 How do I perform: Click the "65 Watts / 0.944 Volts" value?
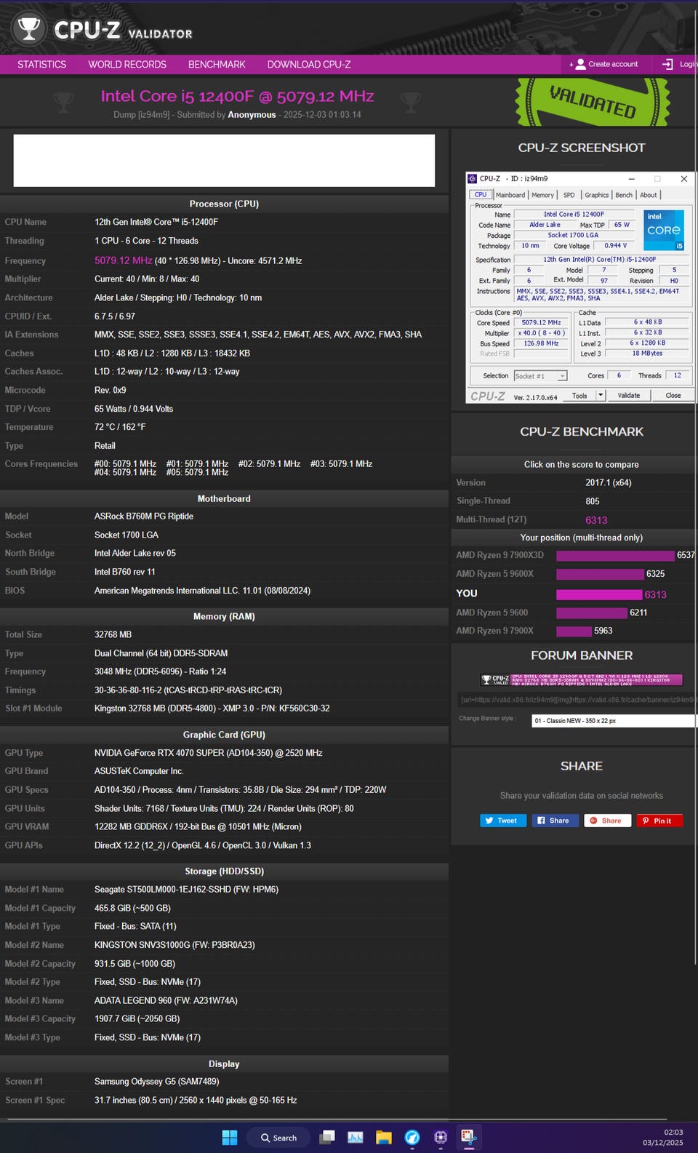point(134,409)
